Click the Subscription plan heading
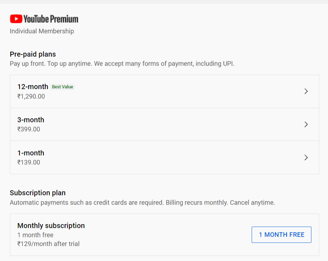Image resolution: width=328 pixels, height=261 pixels. tap(37, 193)
